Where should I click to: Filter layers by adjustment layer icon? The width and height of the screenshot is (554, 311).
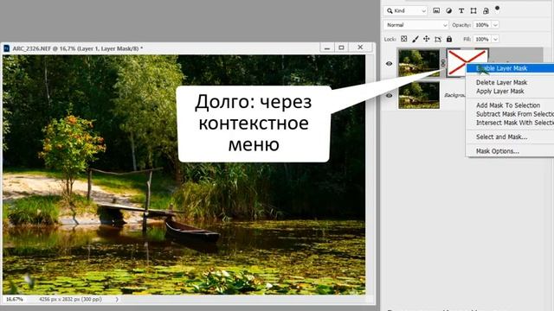[448, 10]
